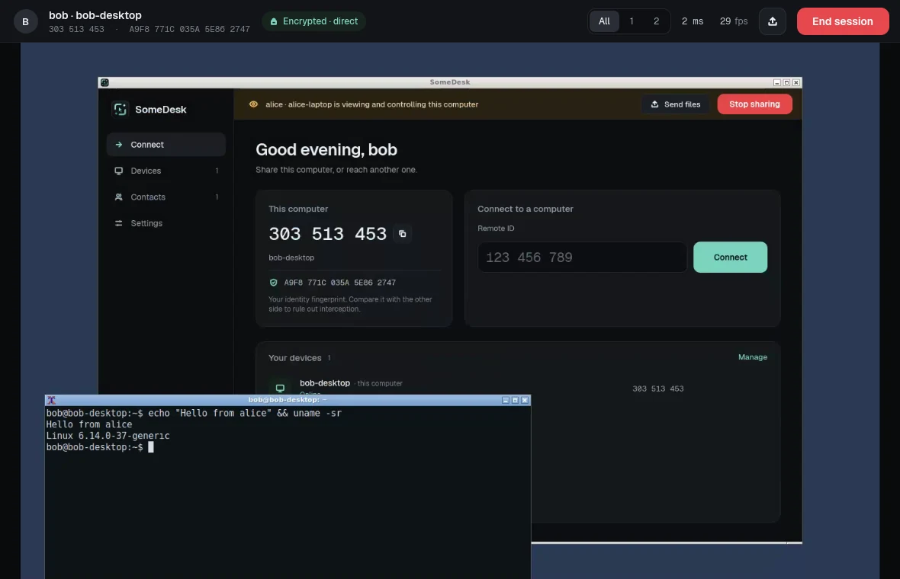Click "Hello from alice" output in the terminal
Image resolution: width=900 pixels, height=579 pixels.
[x=89, y=425]
